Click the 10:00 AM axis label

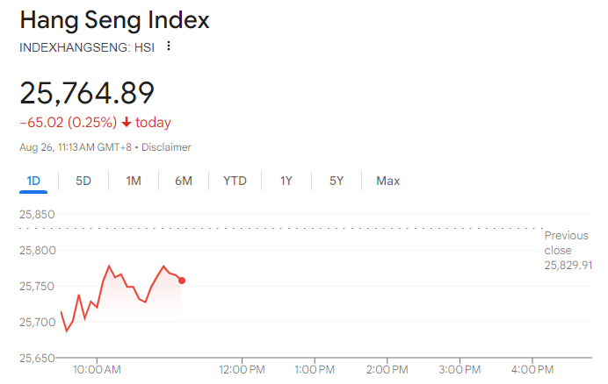point(97,370)
